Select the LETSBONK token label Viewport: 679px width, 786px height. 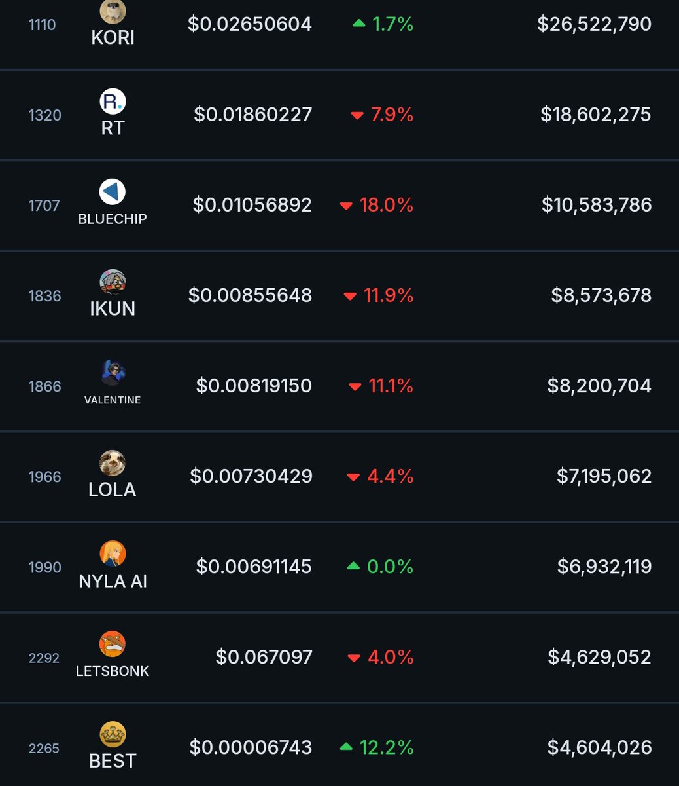[113, 671]
